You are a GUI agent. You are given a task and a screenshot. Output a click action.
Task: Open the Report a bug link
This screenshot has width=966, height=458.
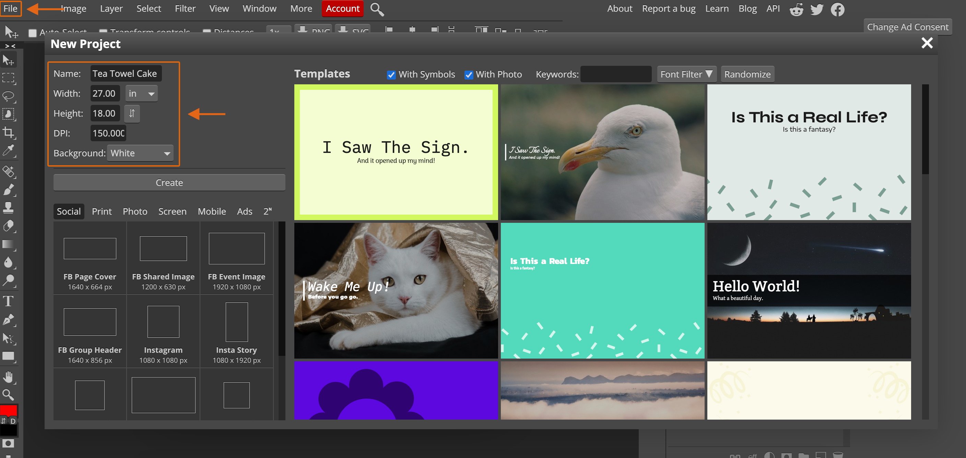(x=669, y=8)
